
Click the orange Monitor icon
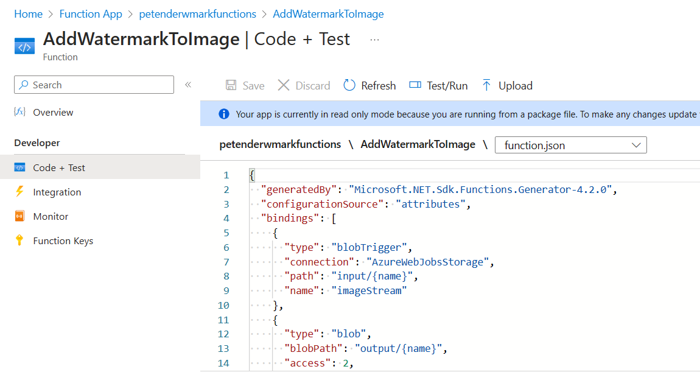(x=19, y=216)
